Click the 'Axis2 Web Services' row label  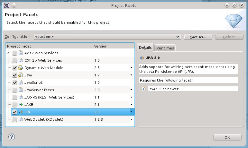41,53
